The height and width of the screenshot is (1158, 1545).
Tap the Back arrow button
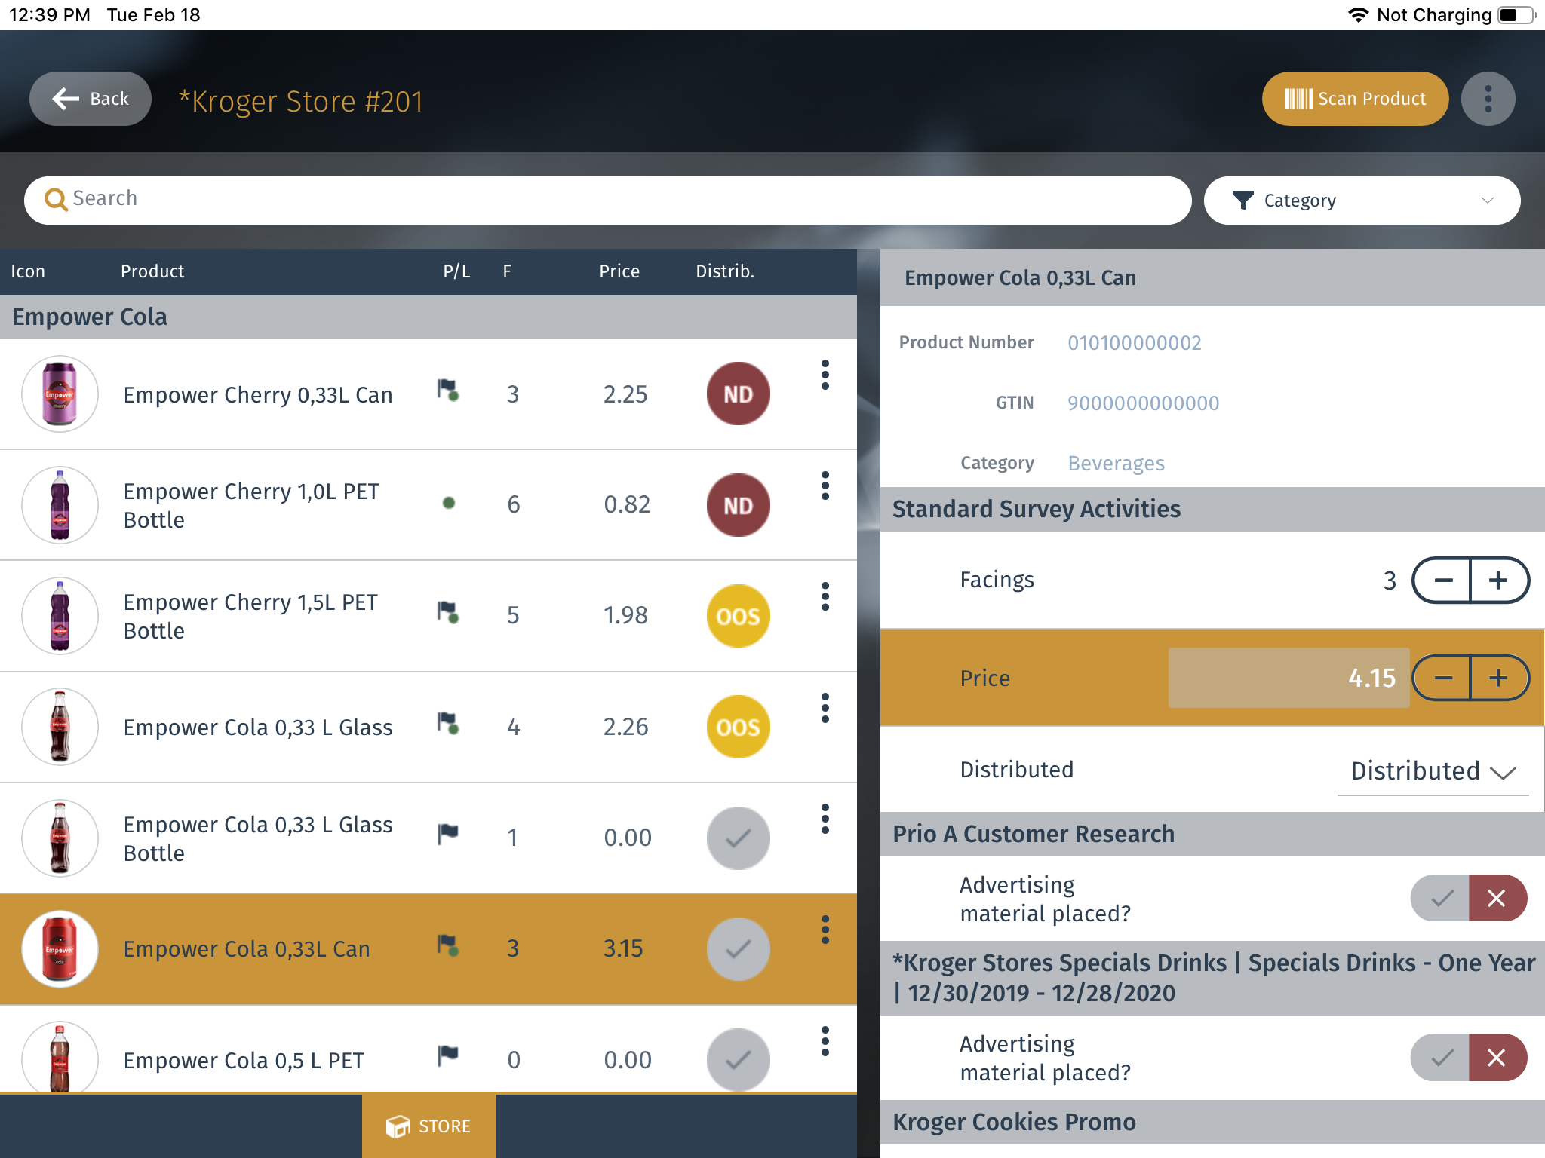pos(91,99)
